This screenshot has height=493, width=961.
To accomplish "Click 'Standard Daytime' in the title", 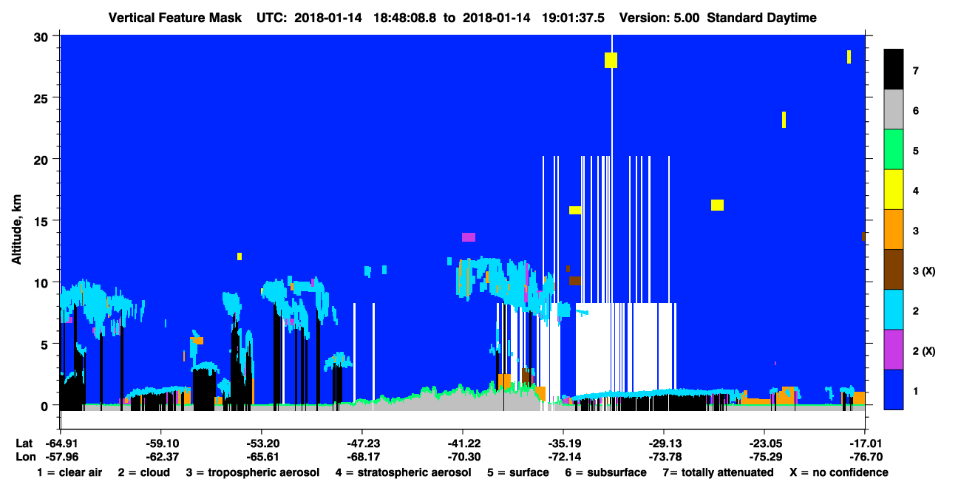I will point(762,18).
